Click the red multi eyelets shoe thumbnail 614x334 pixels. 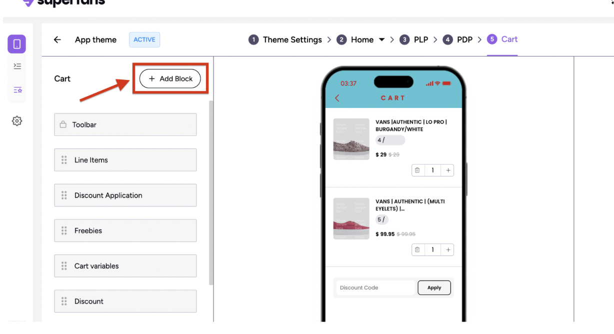[x=351, y=218]
